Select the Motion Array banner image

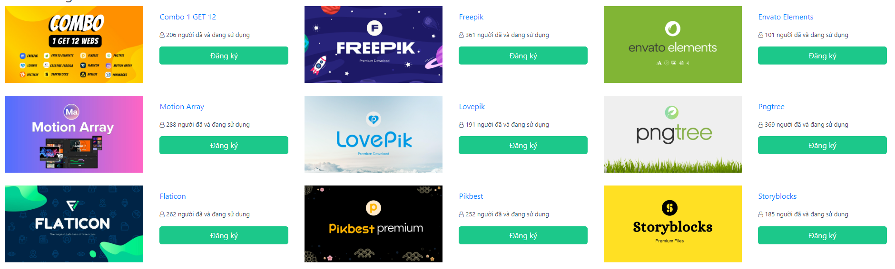(74, 134)
